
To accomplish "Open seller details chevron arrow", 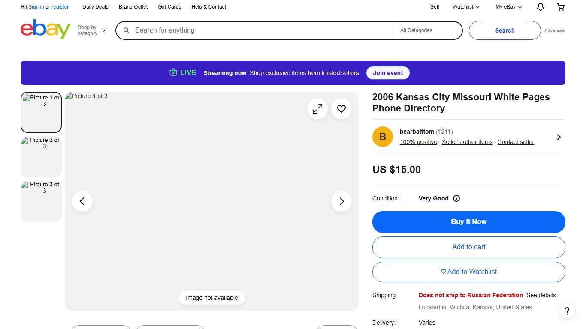I will tap(559, 137).
